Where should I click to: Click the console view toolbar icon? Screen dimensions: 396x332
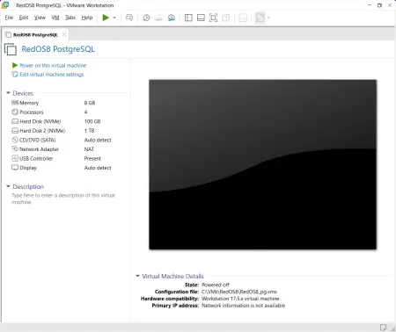(243, 18)
